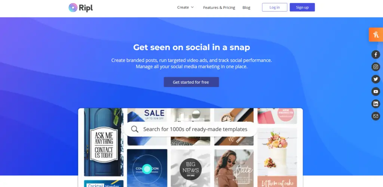
Task: Click the magnifying glass search icon
Action: (135, 129)
